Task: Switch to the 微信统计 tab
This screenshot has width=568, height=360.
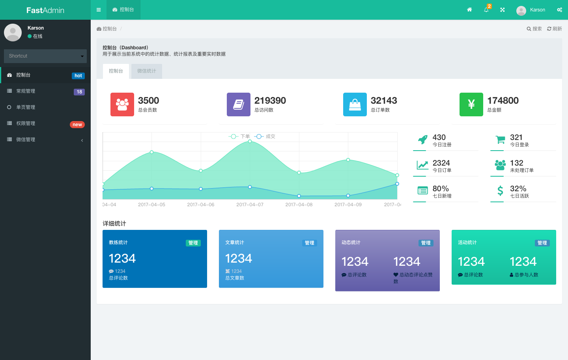Action: [x=146, y=71]
